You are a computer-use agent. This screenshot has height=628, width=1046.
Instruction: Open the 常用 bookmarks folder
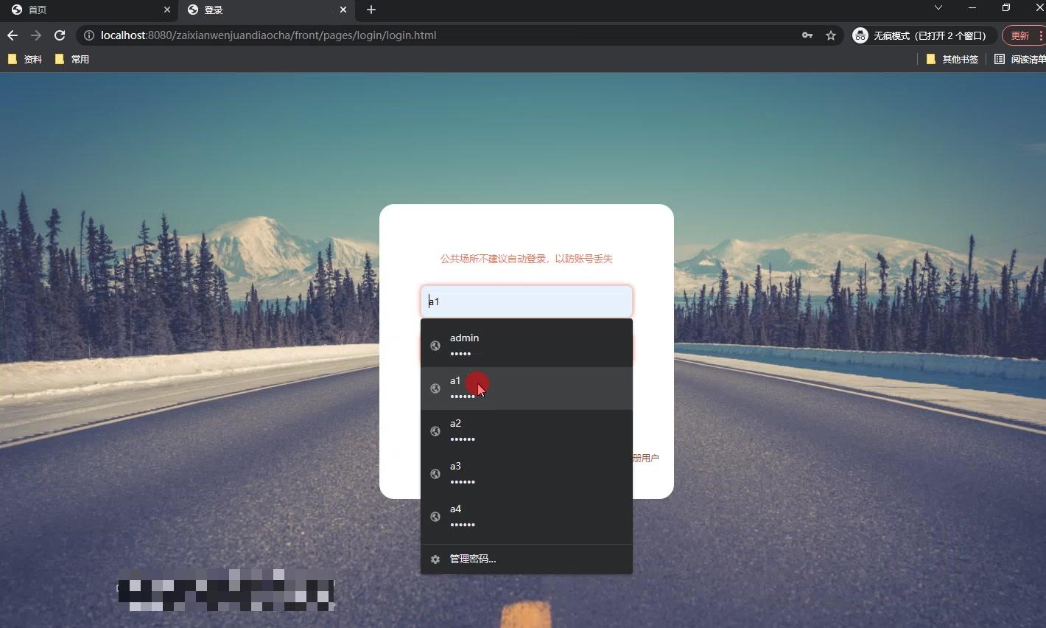[72, 59]
